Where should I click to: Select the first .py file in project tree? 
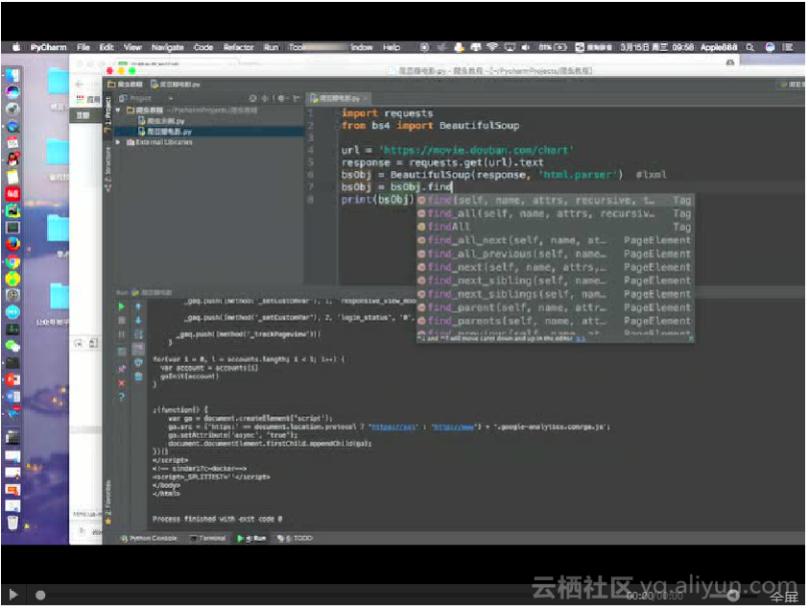click(161, 121)
